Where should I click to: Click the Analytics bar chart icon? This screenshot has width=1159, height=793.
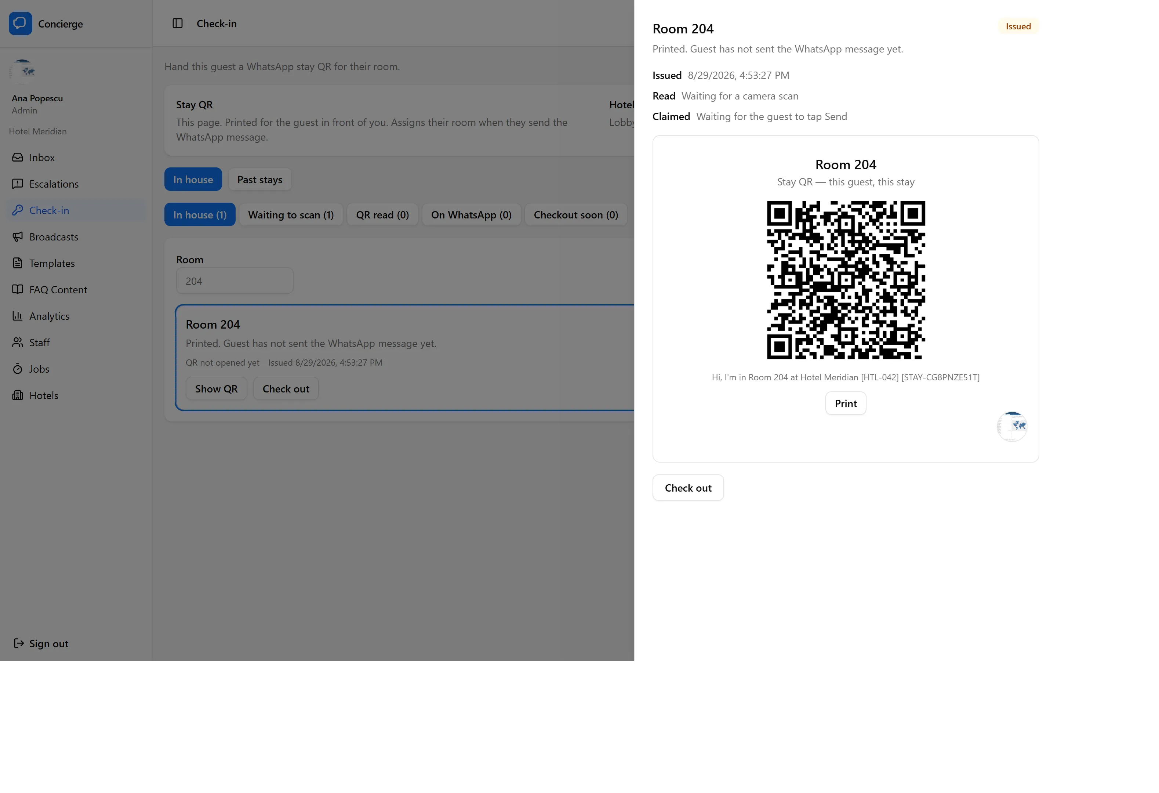(18, 316)
